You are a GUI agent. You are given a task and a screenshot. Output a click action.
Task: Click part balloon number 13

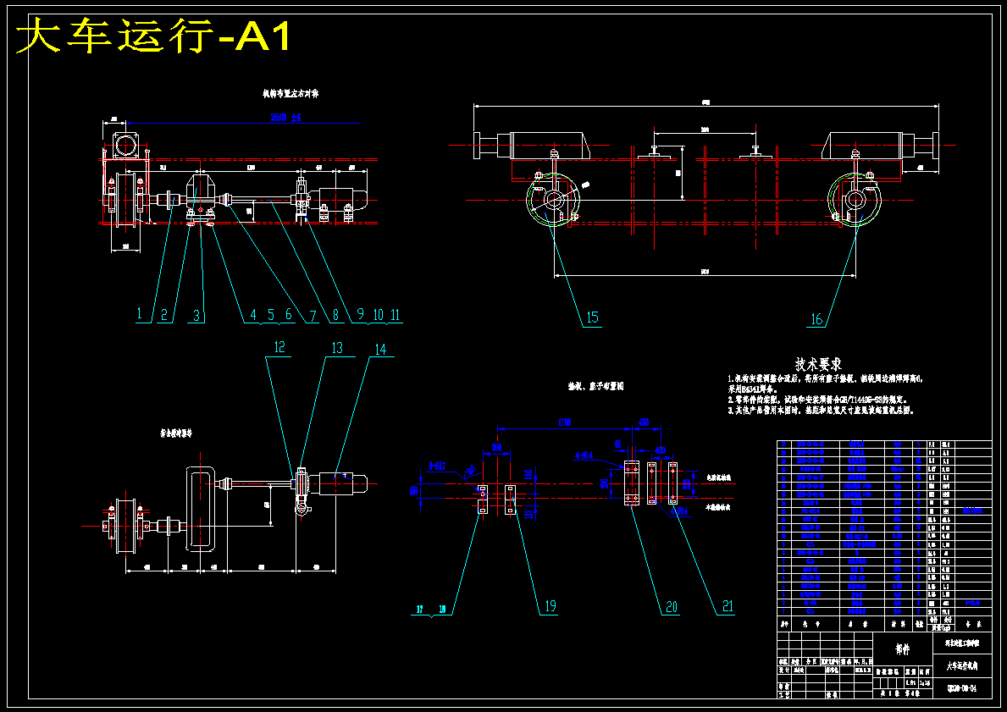click(x=337, y=348)
